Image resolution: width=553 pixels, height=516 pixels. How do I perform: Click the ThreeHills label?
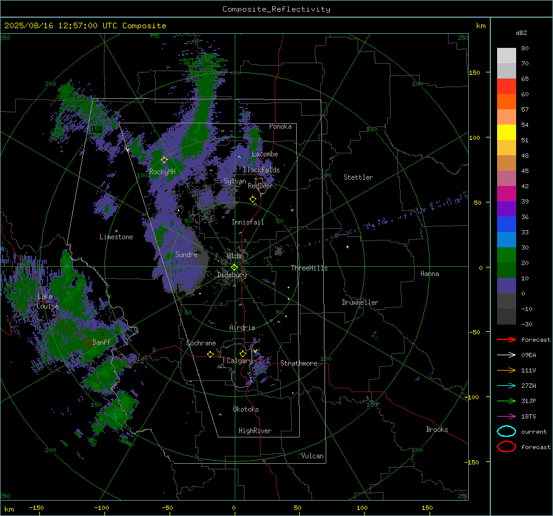[309, 268]
